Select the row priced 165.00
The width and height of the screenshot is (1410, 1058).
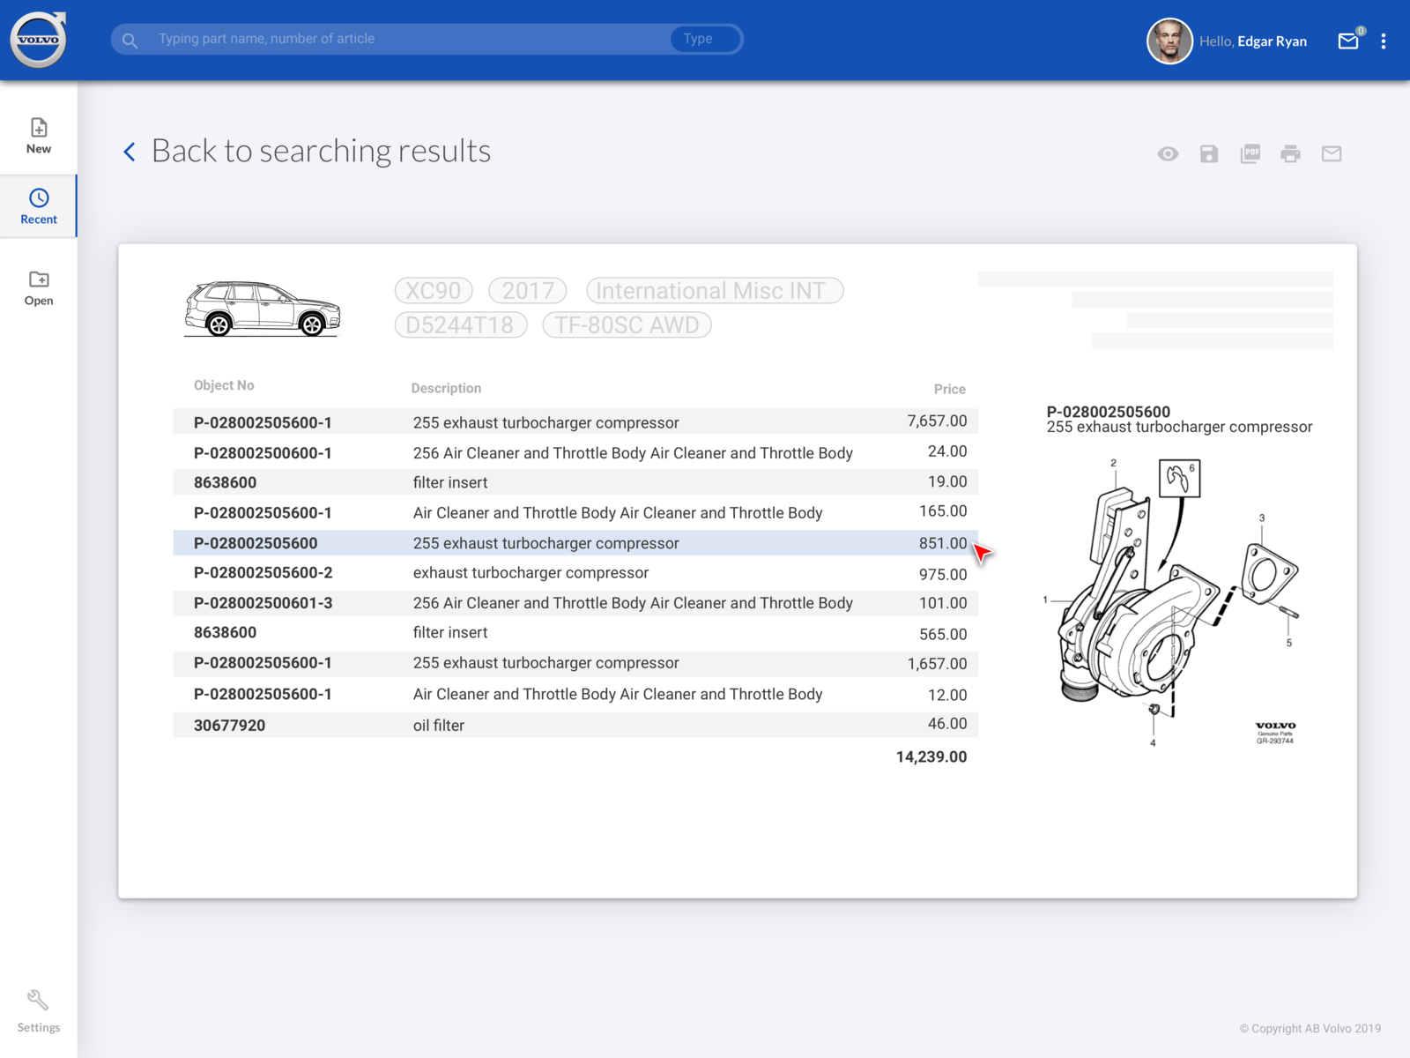pos(575,512)
